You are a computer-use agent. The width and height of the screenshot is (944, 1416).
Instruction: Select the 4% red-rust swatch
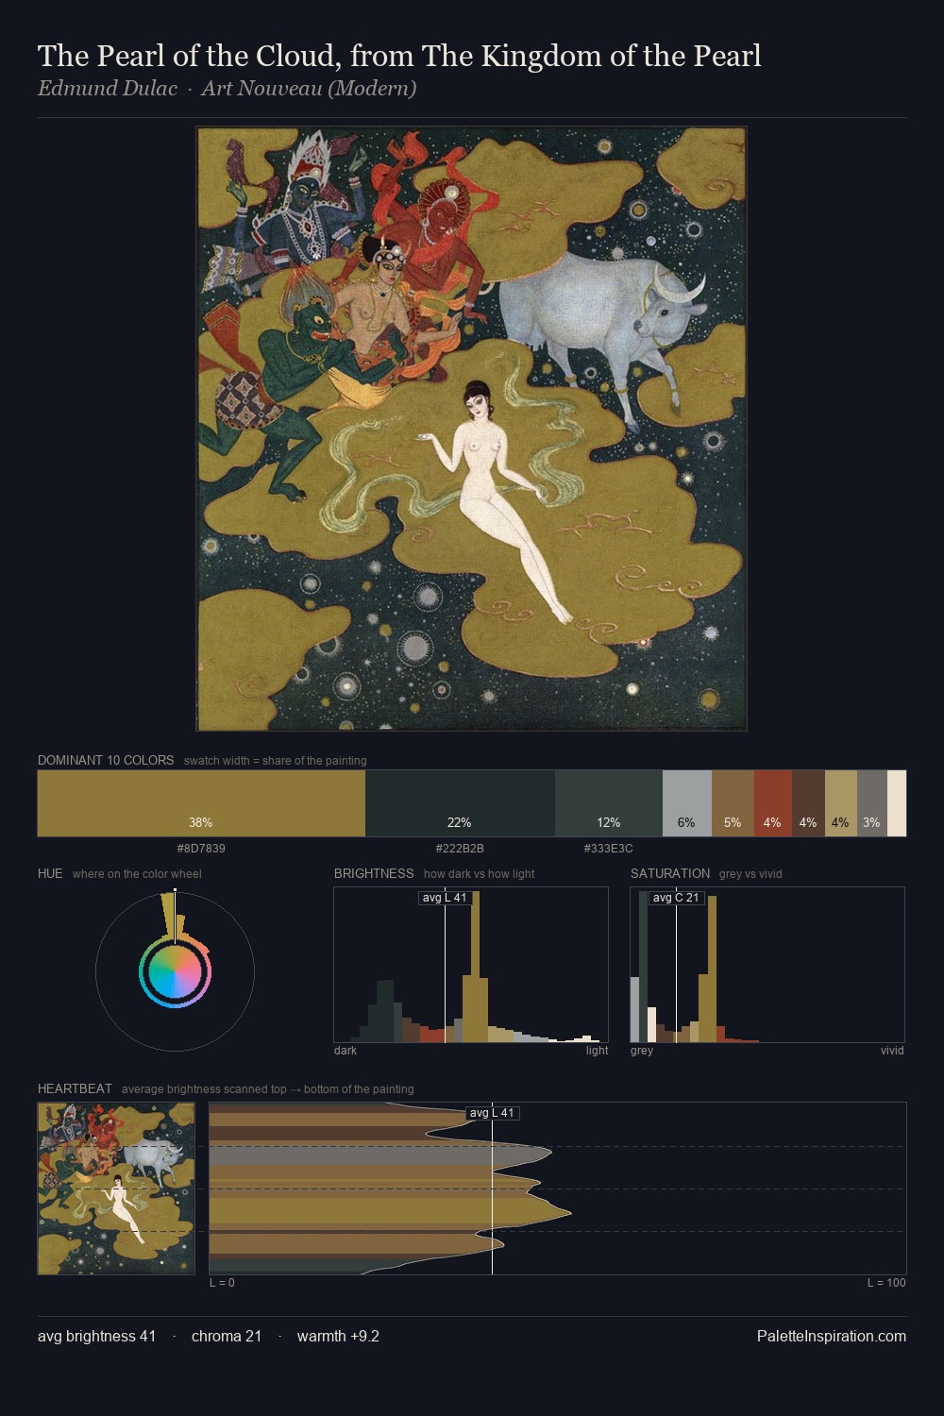click(773, 803)
